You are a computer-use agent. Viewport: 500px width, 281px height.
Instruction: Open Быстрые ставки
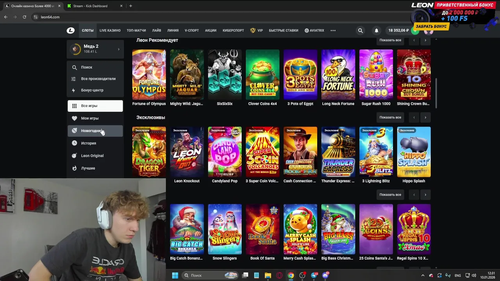284,30
